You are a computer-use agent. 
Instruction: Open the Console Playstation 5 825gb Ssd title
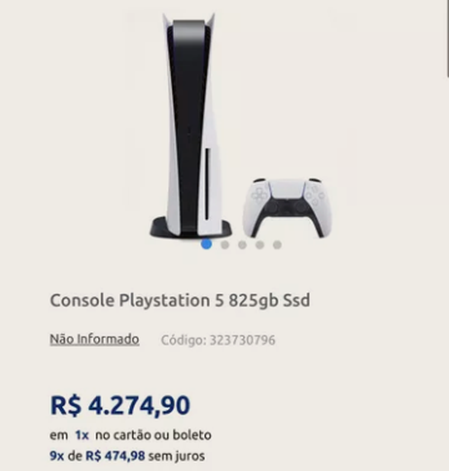point(180,301)
